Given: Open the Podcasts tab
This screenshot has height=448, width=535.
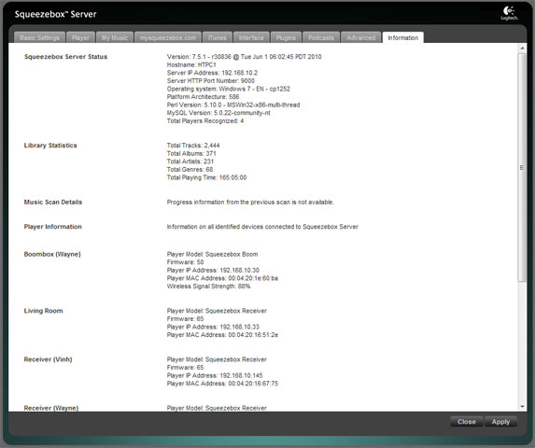Looking at the screenshot, I should point(321,37).
